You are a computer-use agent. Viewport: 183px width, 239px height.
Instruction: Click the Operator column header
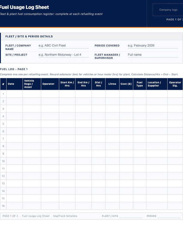point(50,84)
